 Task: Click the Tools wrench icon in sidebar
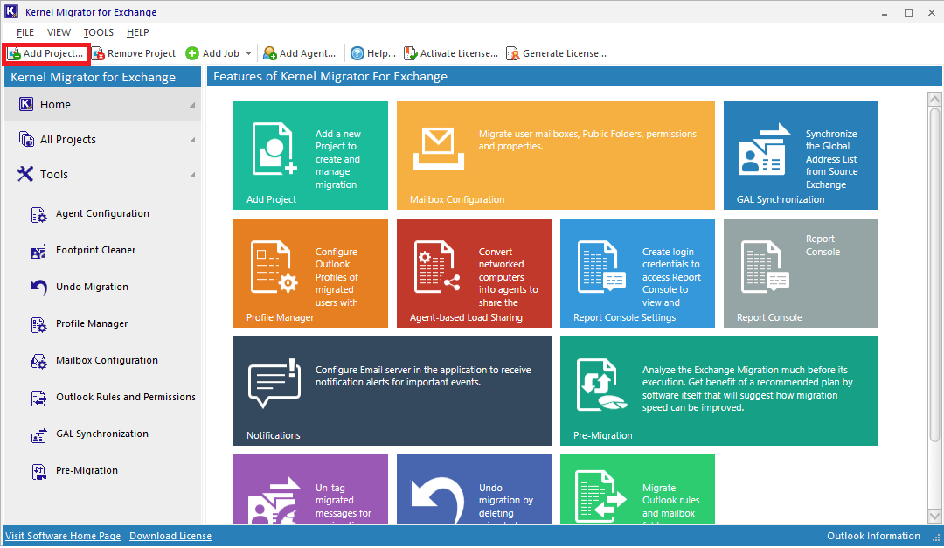coord(25,174)
